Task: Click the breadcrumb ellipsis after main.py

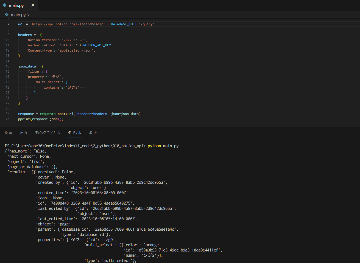Action: (32, 15)
